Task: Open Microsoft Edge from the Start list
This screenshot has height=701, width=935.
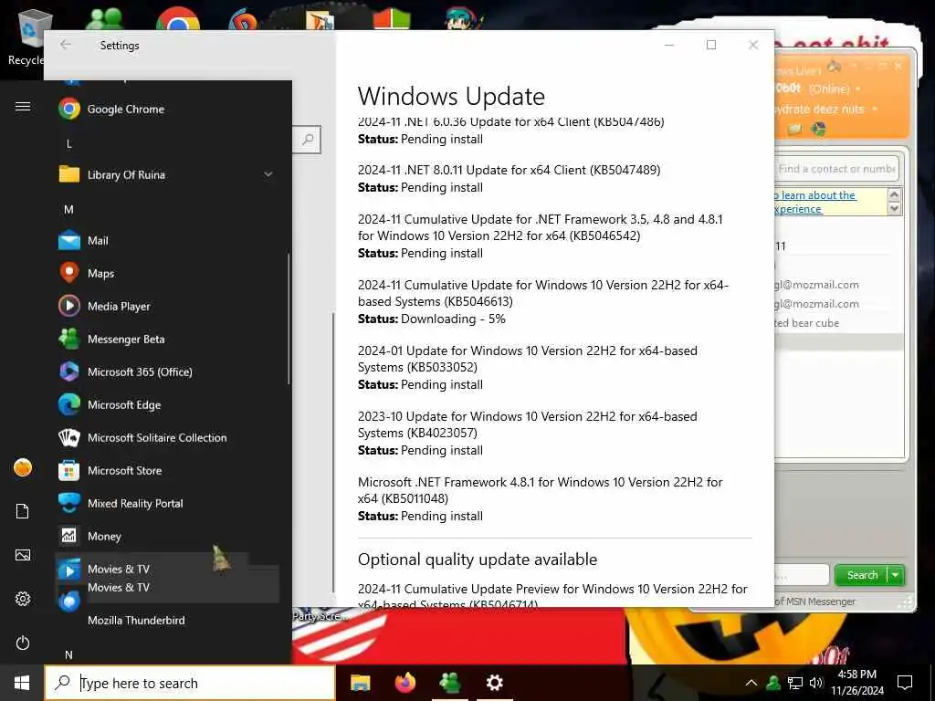Action: (x=167, y=404)
